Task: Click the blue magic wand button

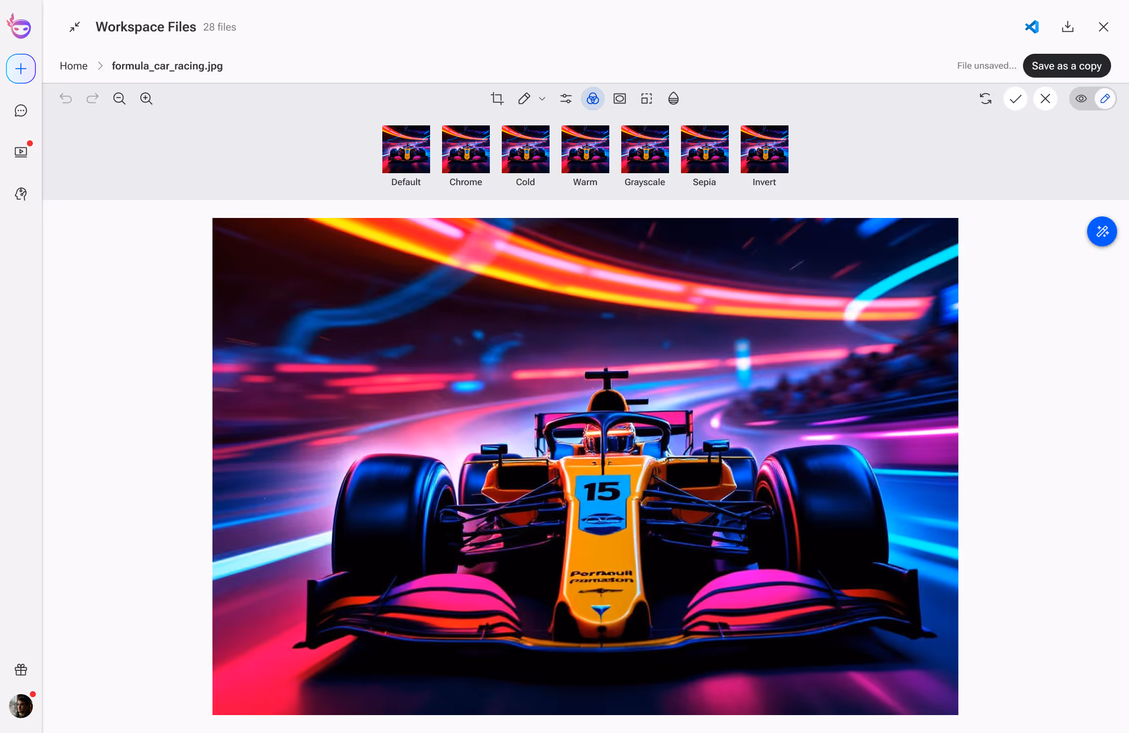Action: click(x=1102, y=231)
